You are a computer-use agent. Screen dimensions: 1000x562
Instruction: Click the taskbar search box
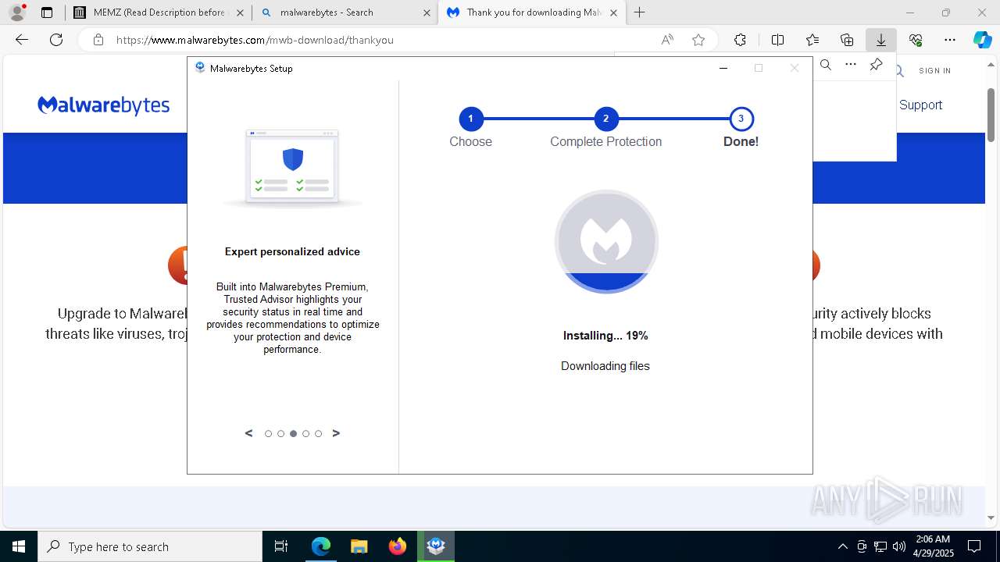pos(150,546)
